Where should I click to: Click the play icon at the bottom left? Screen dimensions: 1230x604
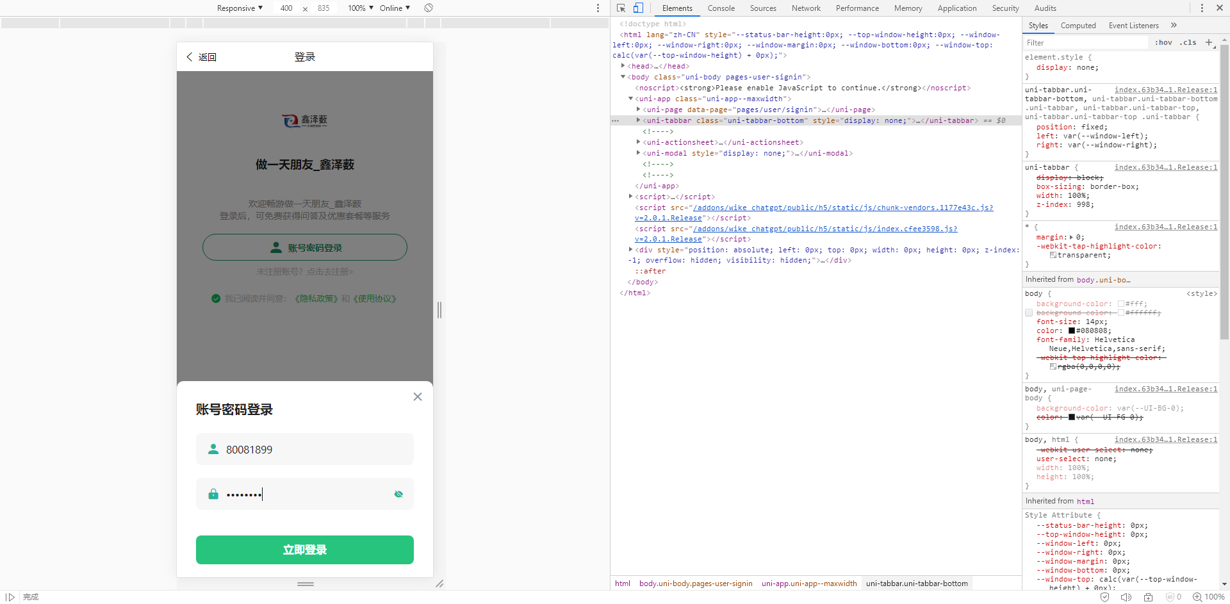tap(10, 597)
